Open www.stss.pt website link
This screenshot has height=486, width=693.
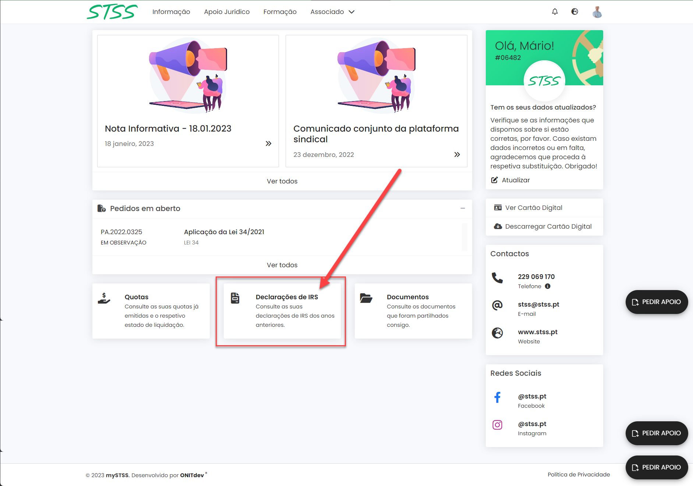tap(538, 332)
